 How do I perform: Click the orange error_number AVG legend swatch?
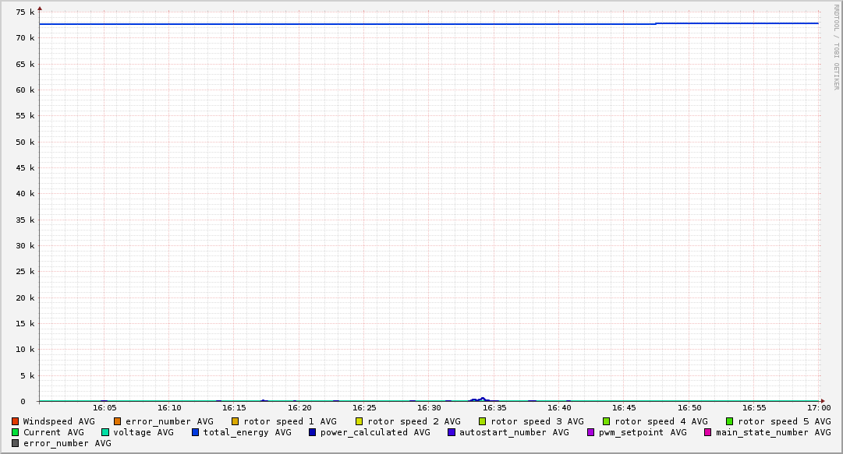(x=118, y=421)
